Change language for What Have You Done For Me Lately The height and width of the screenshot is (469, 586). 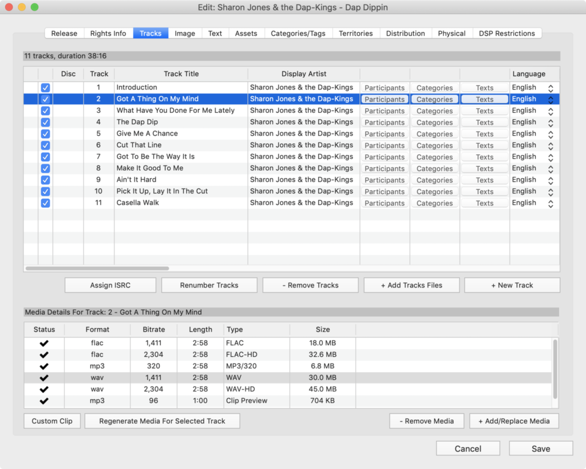(x=551, y=111)
